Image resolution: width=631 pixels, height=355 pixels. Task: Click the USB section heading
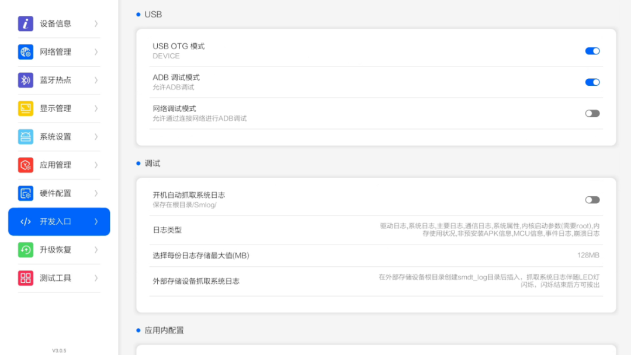point(153,15)
